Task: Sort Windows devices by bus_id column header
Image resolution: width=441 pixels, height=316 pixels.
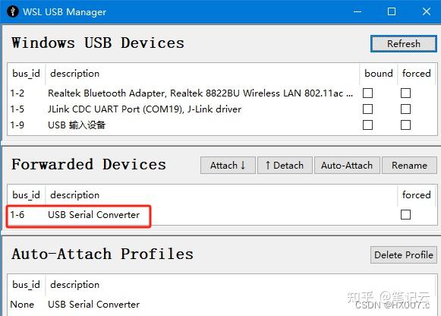Action: pos(26,74)
